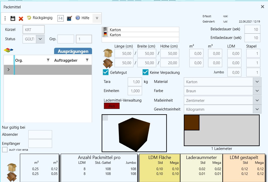Open the Material dropdown
Screen dimensions: 268x182
[257, 82]
